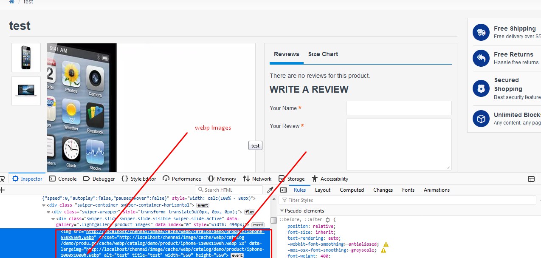Switch to the Changes sidebar tab

click(383, 190)
